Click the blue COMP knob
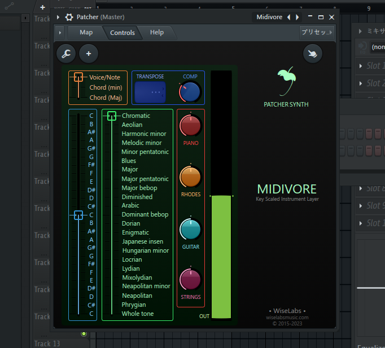This screenshot has width=385, height=348. coord(190,92)
